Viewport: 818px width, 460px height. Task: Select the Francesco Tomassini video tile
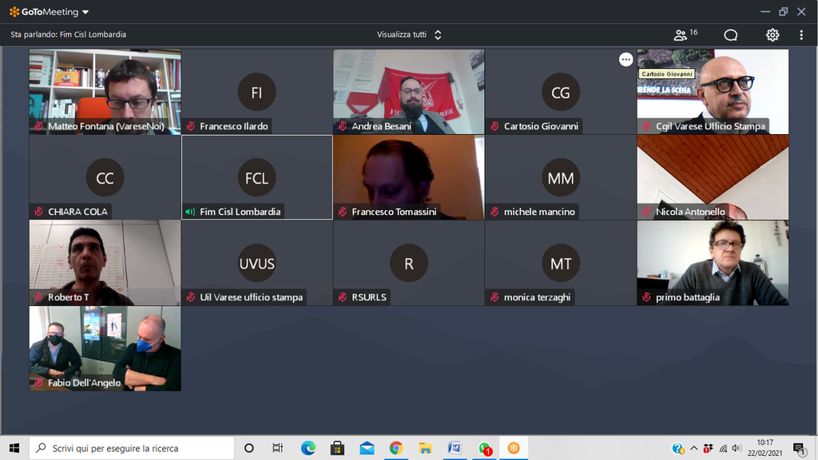click(x=408, y=176)
